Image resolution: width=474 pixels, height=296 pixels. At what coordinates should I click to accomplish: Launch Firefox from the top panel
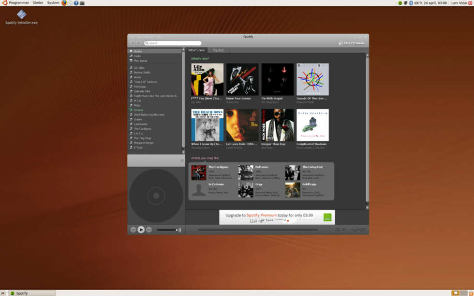64,3
